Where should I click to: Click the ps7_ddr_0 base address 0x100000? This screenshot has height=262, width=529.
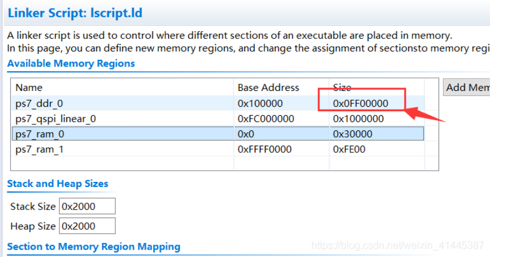tap(260, 103)
